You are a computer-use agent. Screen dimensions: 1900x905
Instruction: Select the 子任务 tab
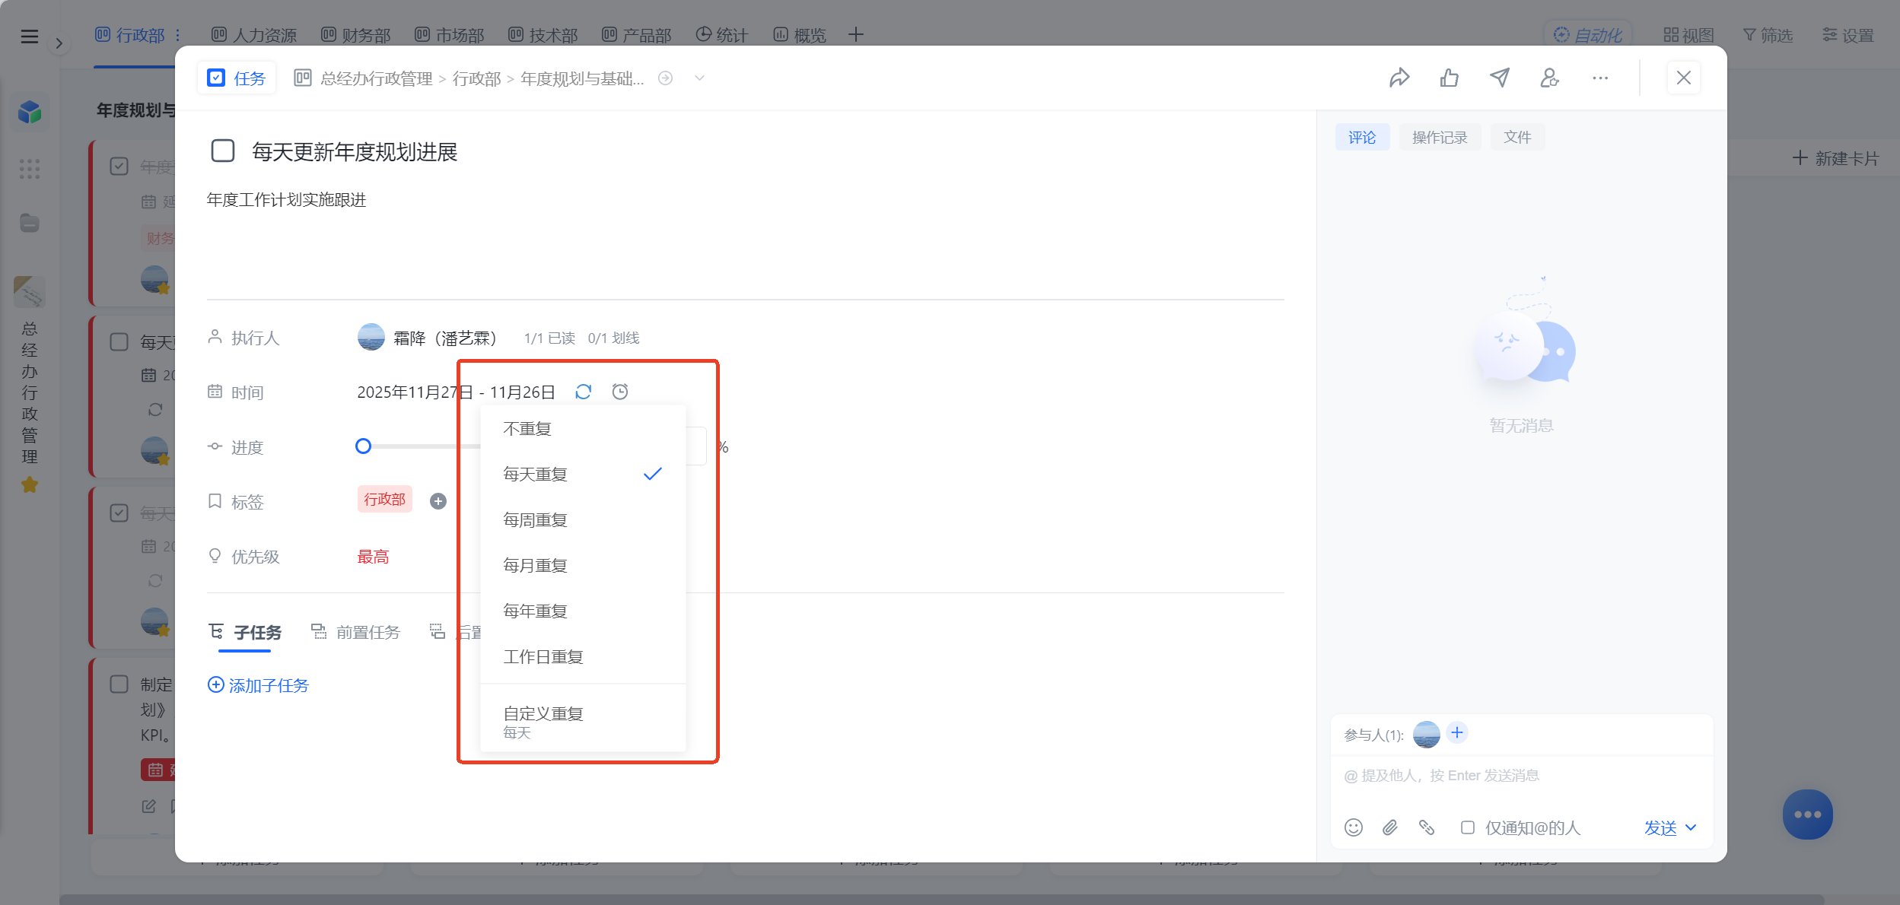tap(245, 632)
